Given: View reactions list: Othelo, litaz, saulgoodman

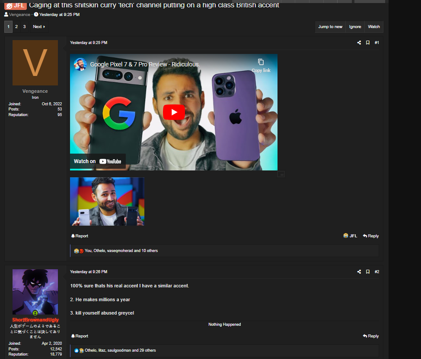Looking at the screenshot, I should click(x=120, y=350).
